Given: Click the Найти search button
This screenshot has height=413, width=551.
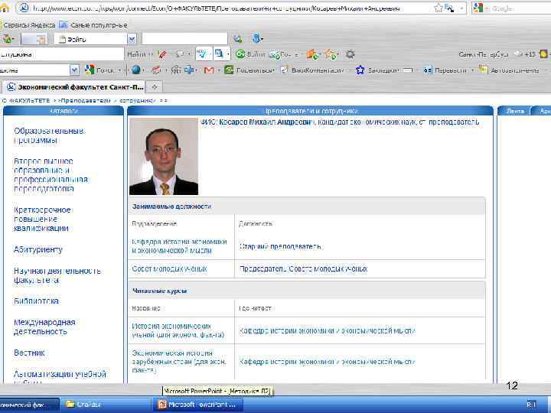Looking at the screenshot, I should click(x=137, y=54).
